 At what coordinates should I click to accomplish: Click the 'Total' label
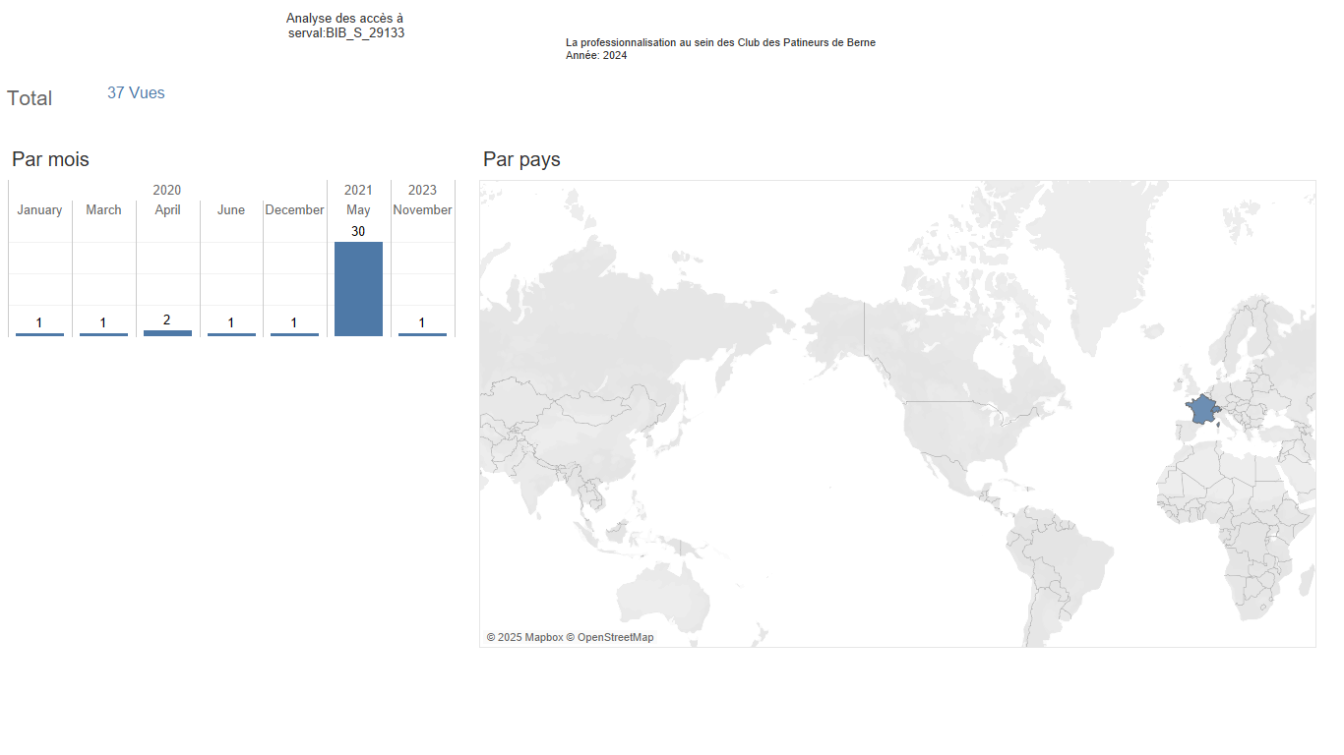30,98
